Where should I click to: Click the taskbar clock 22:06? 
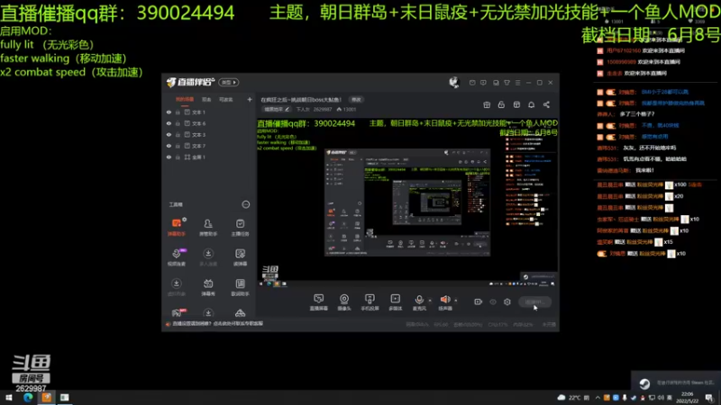pyautogui.click(x=688, y=398)
